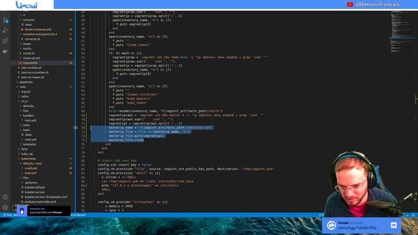
Task: Click the buymeacoffee.com/limawi link
Action: pyautogui.click(x=46, y=213)
